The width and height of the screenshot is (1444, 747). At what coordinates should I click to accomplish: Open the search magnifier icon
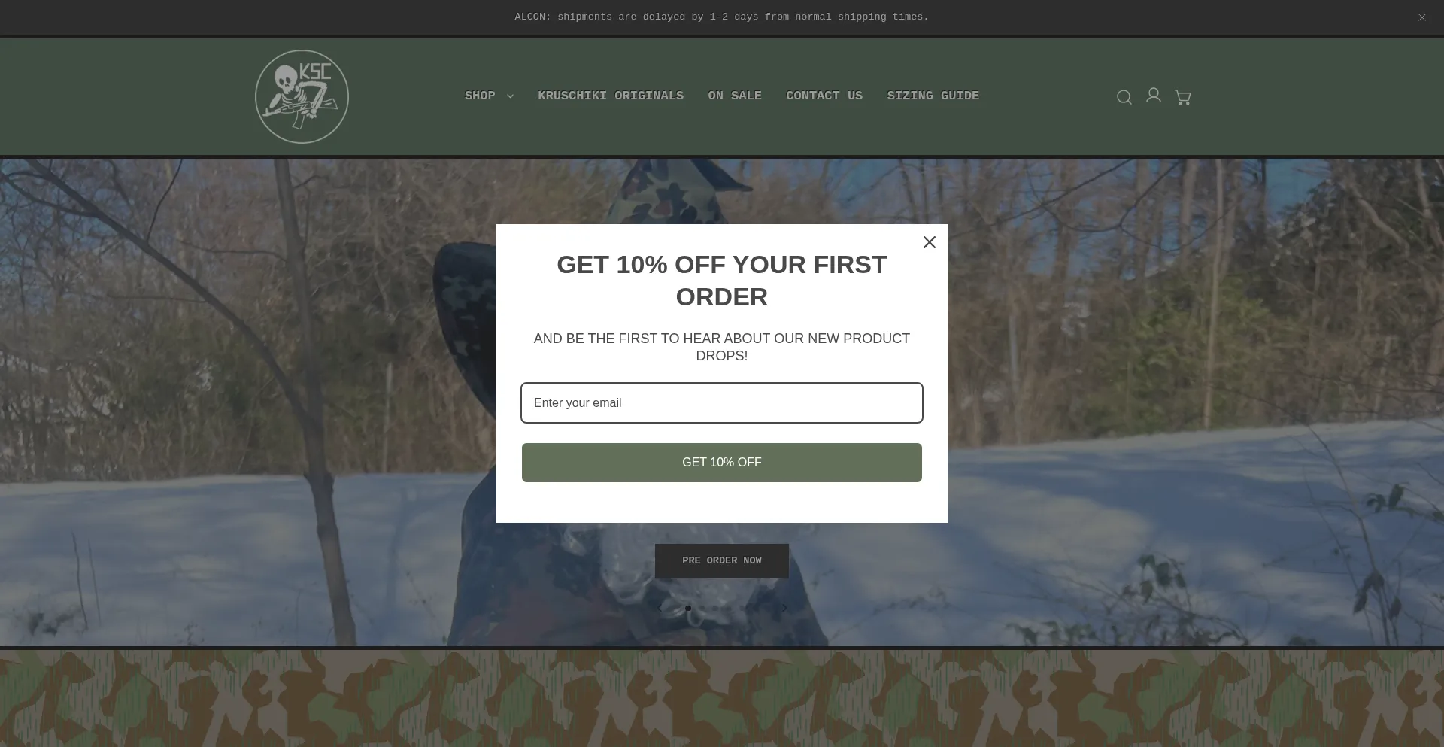tap(1124, 97)
